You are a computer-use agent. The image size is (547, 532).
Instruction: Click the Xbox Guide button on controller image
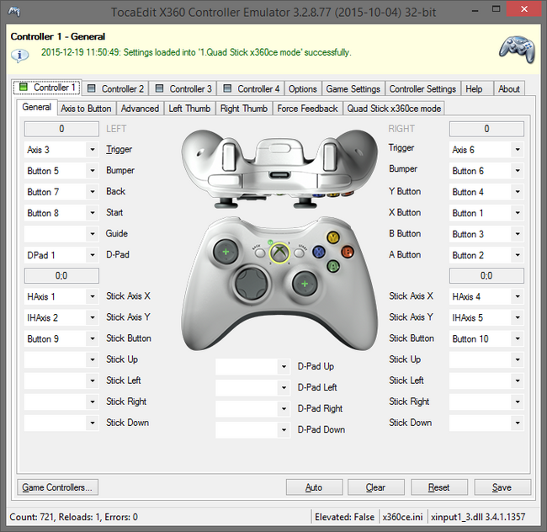[279, 253]
